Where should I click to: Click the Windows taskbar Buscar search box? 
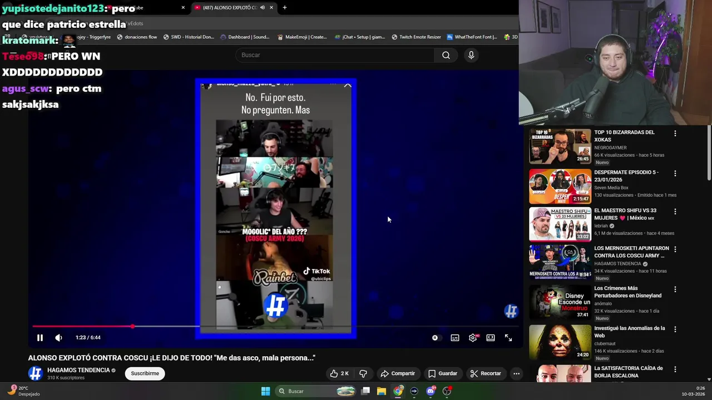(316, 391)
